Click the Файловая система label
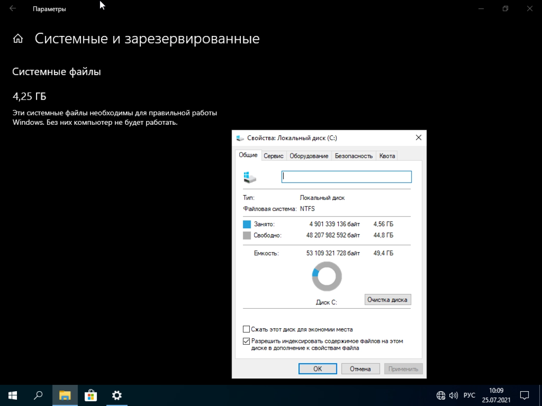This screenshot has width=542, height=406. pos(270,208)
